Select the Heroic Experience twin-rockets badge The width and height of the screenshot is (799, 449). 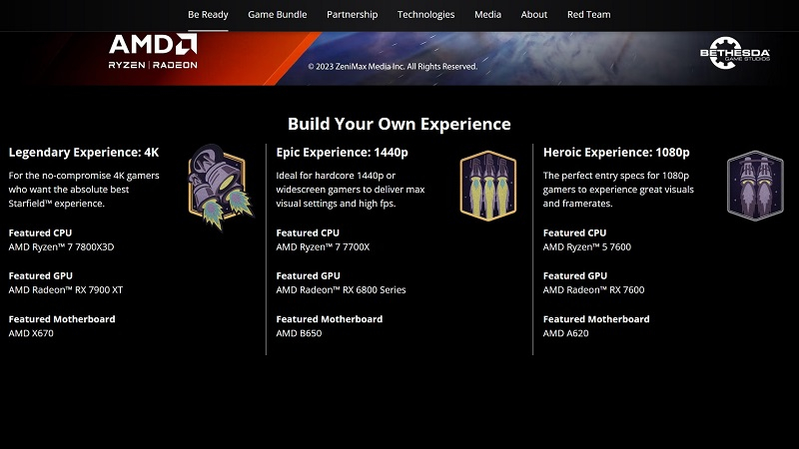(x=754, y=185)
